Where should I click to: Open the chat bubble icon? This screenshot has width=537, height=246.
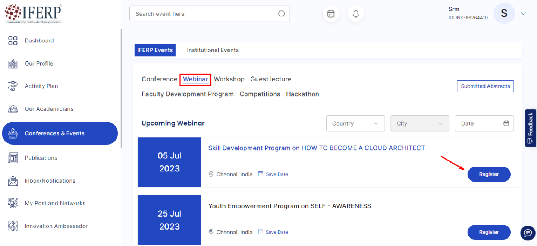tap(528, 233)
